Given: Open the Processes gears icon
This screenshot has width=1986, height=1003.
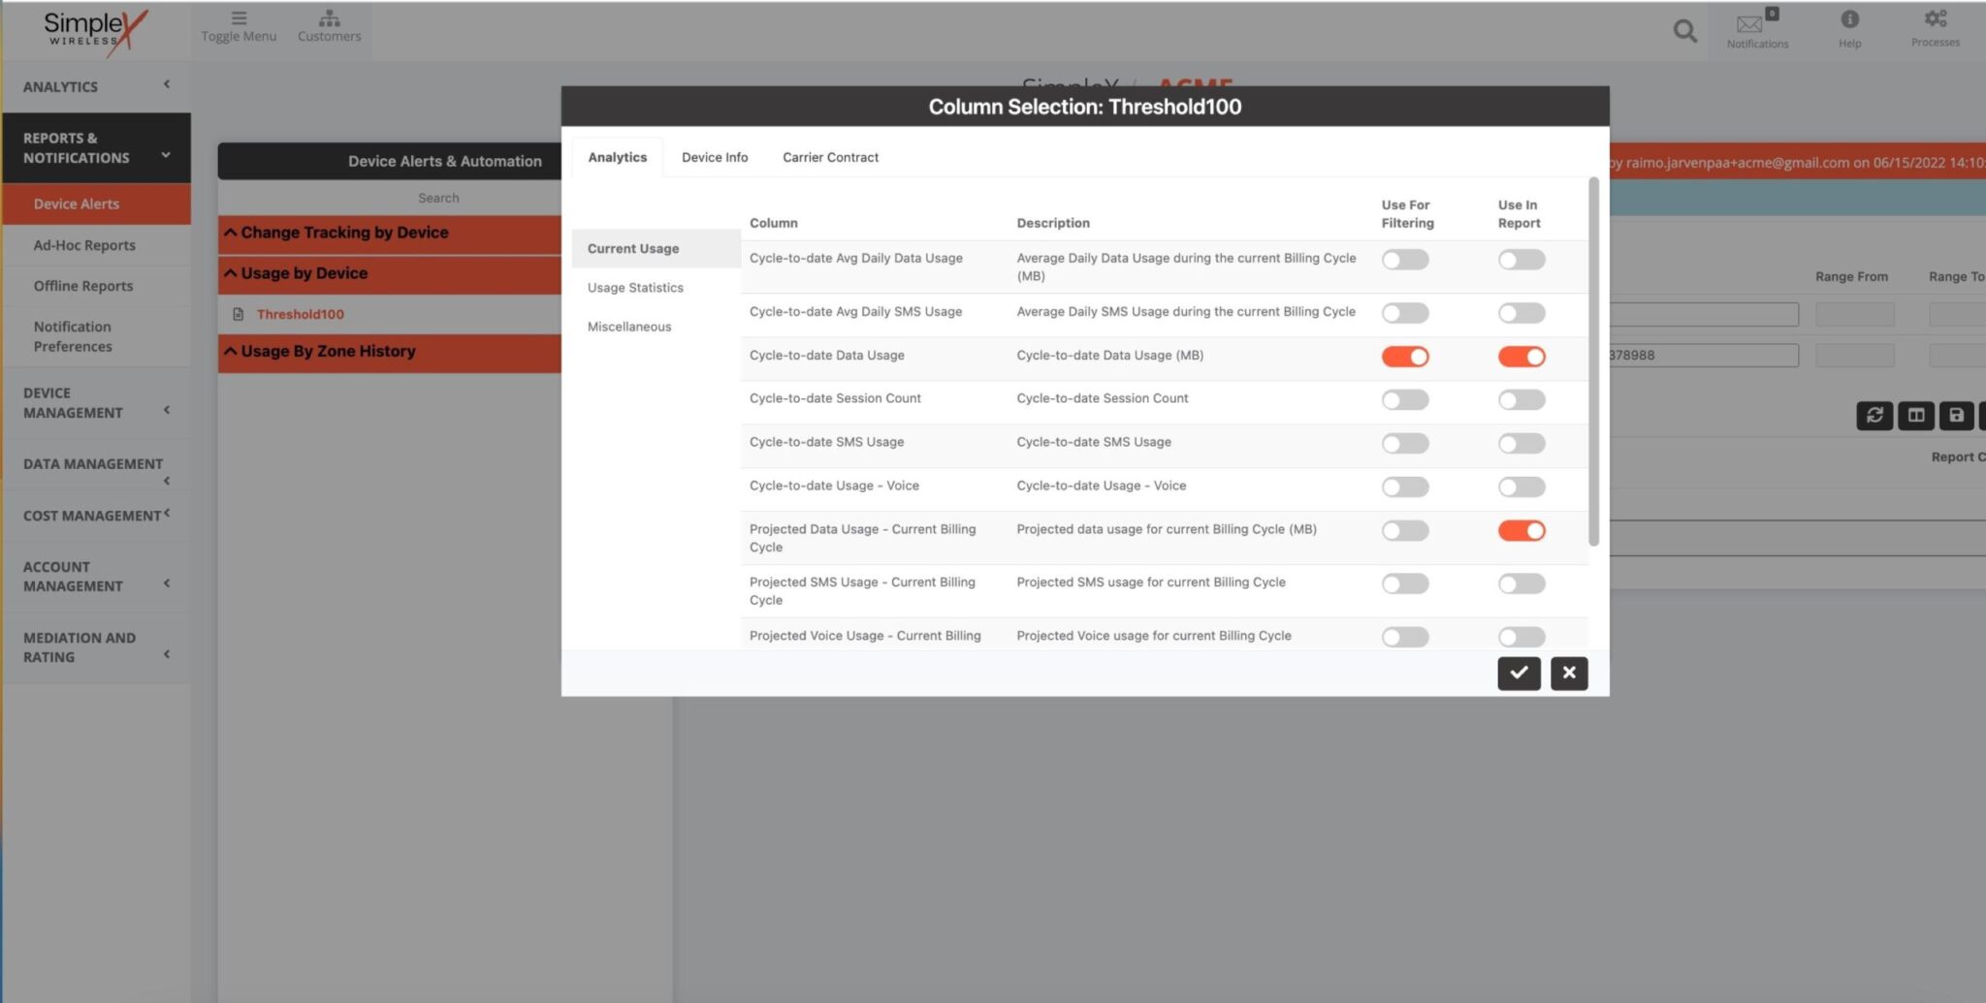Looking at the screenshot, I should tap(1935, 29).
